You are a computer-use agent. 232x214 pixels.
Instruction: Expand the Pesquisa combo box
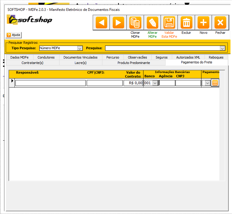click(222, 48)
